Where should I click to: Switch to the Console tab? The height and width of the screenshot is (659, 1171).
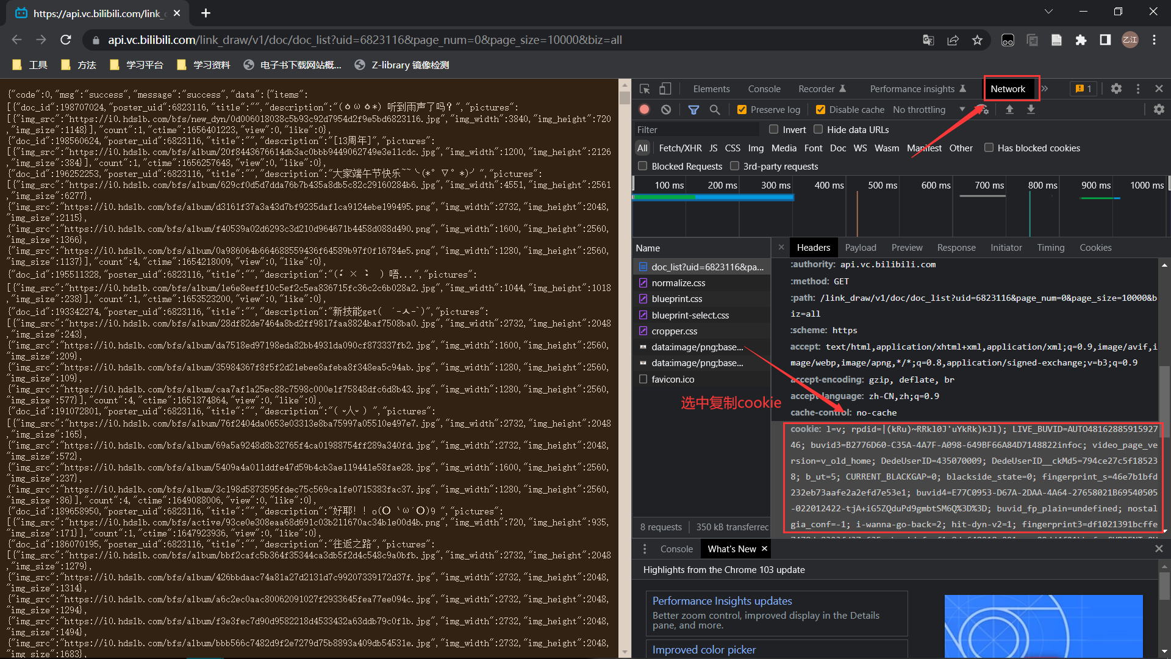coord(764,89)
